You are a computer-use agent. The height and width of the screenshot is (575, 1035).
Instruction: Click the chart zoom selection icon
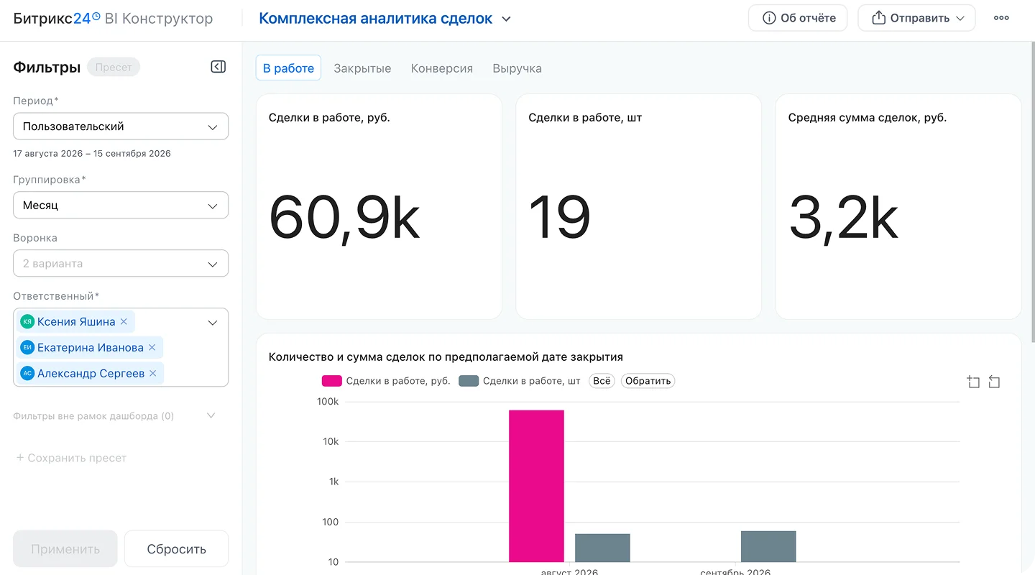973,382
